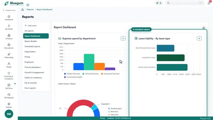This screenshot has height=120, width=213.
Task: Click the Clinical Services green bar
Action: pyautogui.click(x=89, y=62)
